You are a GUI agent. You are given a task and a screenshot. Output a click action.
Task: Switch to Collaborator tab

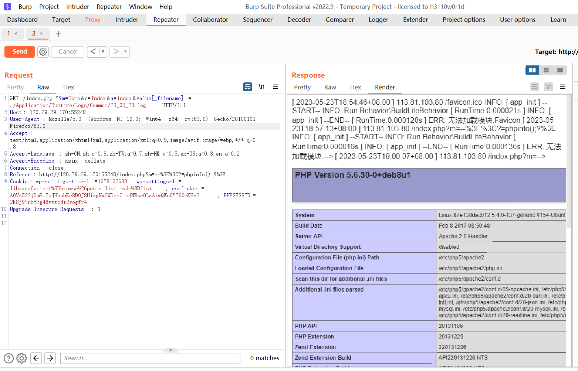210,20
